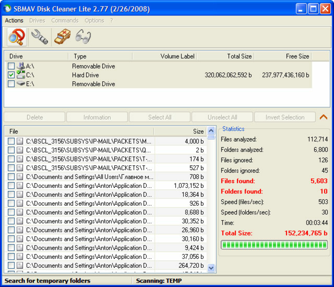The width and height of the screenshot is (334, 287).
Task: Click the Files analyzed value 112,714
Action: (317, 139)
